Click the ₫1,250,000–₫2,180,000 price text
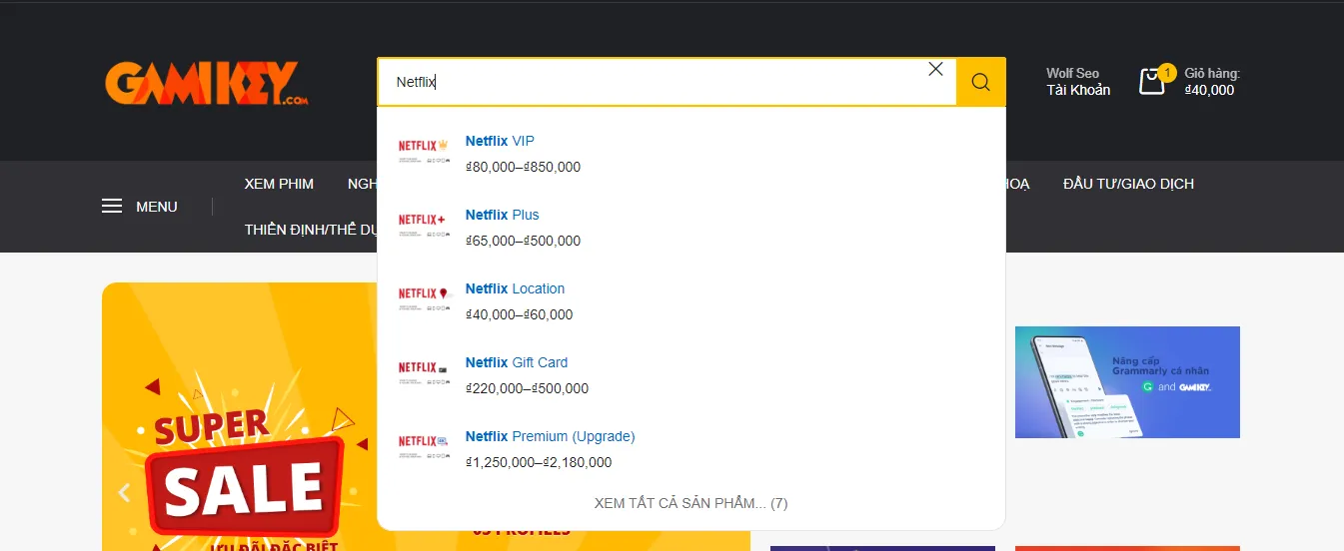This screenshot has height=551, width=1344. tap(539, 462)
